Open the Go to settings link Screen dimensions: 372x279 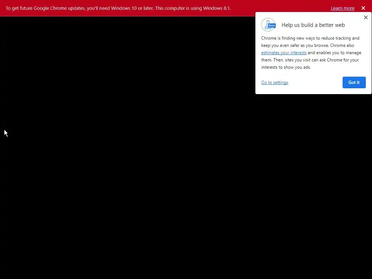pos(275,82)
